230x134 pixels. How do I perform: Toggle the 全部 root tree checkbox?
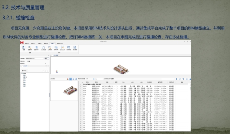coord(23,73)
